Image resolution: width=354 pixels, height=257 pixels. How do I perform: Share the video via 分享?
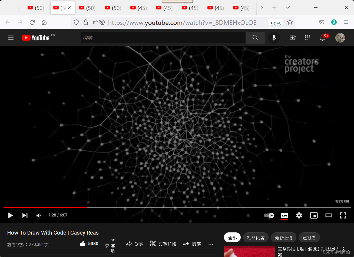[134, 244]
